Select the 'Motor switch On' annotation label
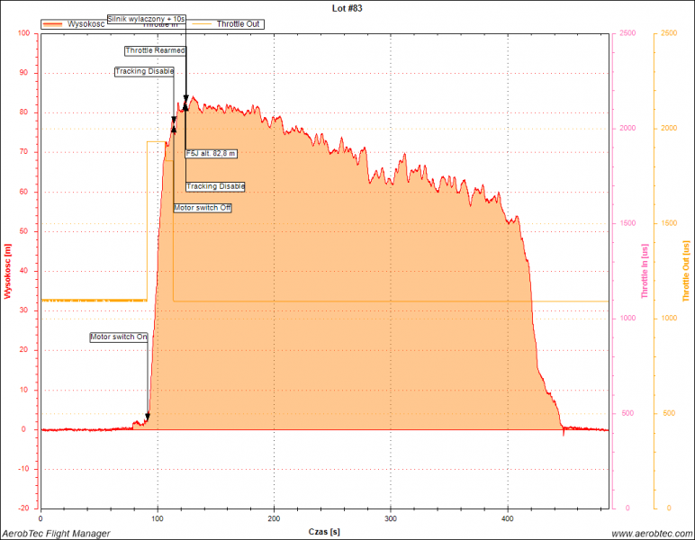Screen dimensions: 695x540 (119, 337)
